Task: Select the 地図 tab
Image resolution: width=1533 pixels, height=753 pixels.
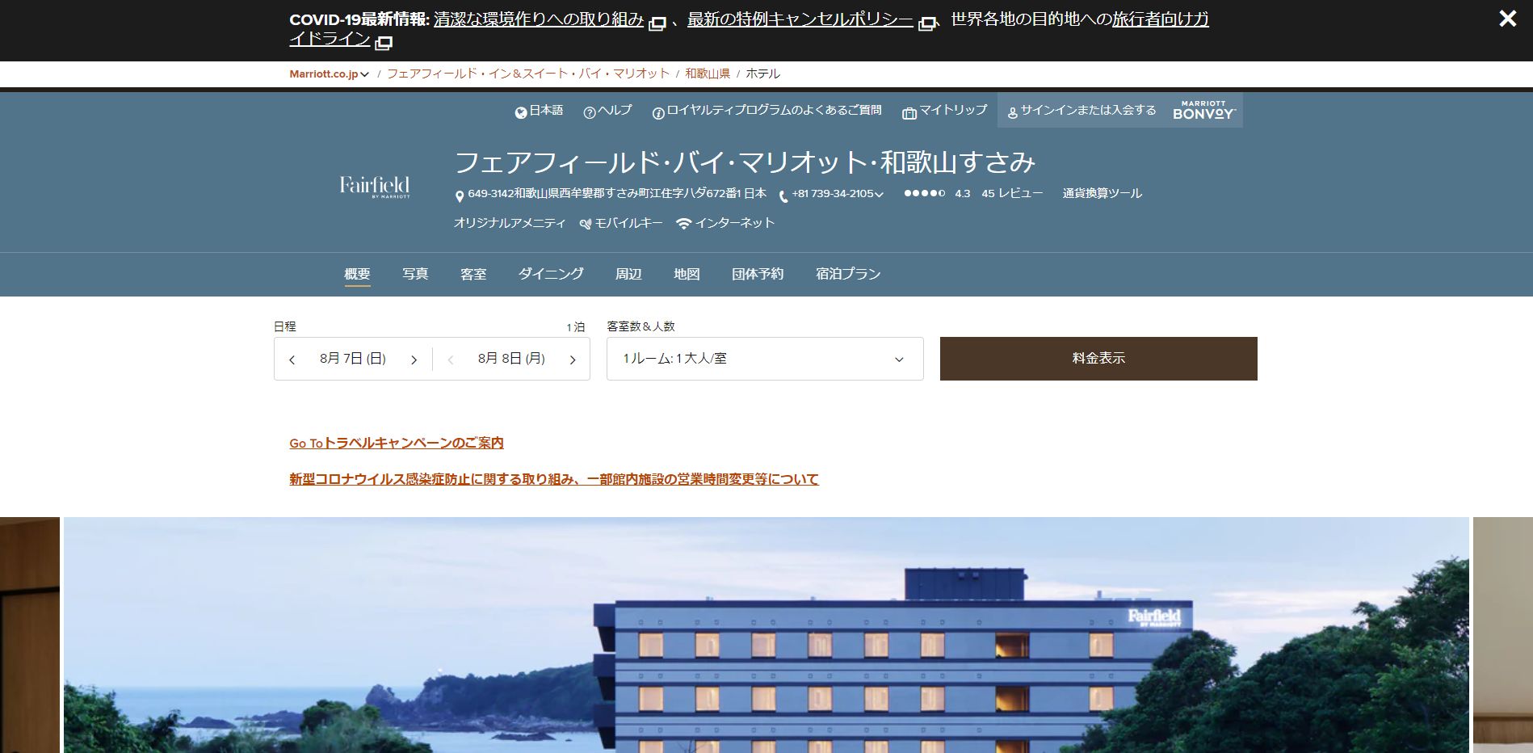Action: (687, 274)
